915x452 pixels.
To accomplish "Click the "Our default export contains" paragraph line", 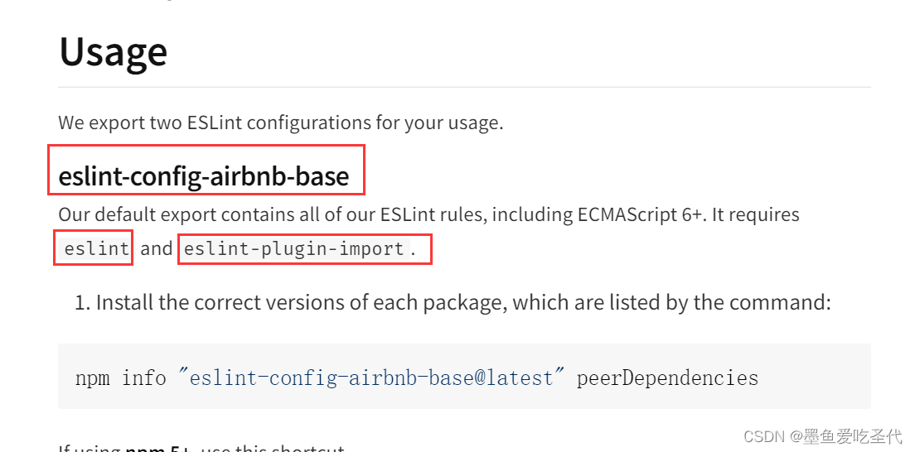I will (x=429, y=215).
